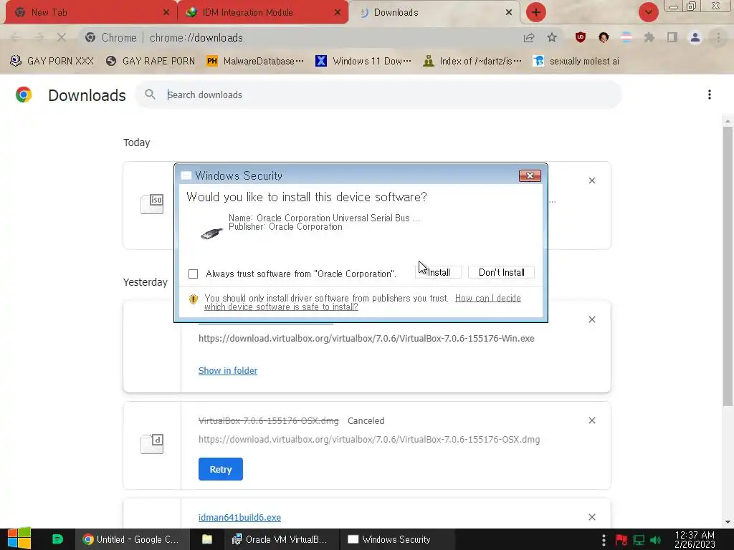Viewport: 734px width, 550px height.
Task: Remove canceled OSX.dmg entry from list
Action: tap(591, 420)
